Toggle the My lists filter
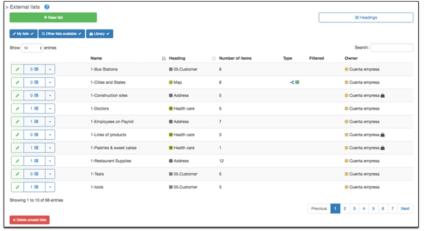The image size is (424, 231). pyautogui.click(x=24, y=34)
